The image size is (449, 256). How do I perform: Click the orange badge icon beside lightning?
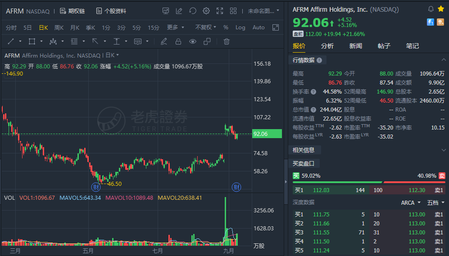pos(440,22)
